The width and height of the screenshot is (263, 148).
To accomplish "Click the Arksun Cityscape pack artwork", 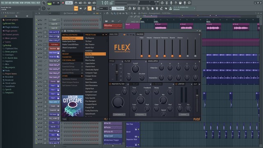I will click(x=73, y=106).
